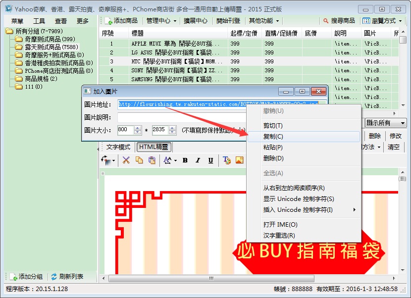Toggle bold formatting in the editor
This screenshot has width=411, height=298.
pyautogui.click(x=185, y=160)
